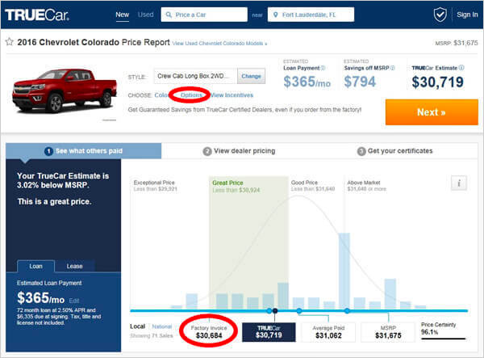This screenshot has width=484, height=358.
Task: Select step 2 View dealer pricing
Action: pyautogui.click(x=239, y=151)
